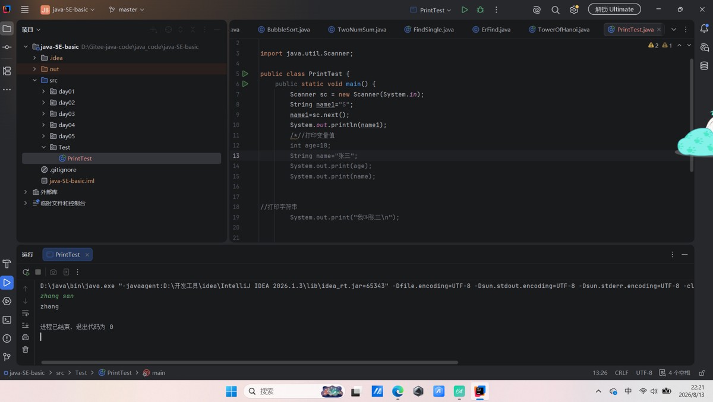This screenshot has height=402, width=713.
Task: Rerun PrintTest in the Run panel
Action: [x=26, y=272]
